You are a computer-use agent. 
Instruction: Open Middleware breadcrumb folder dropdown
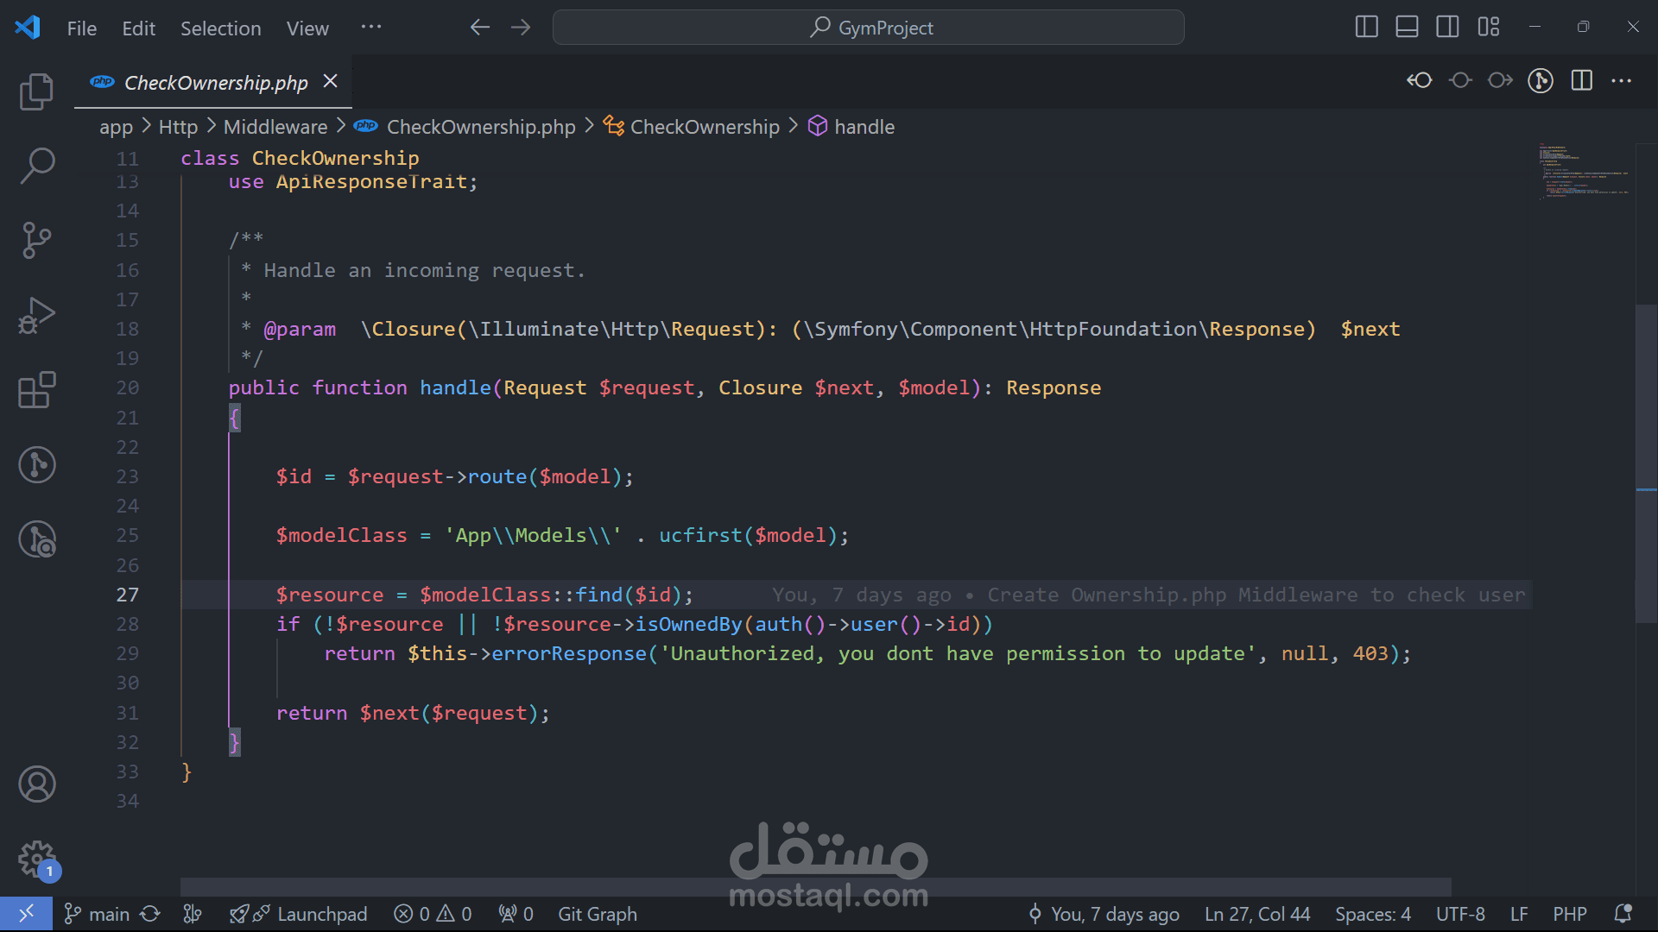(275, 127)
